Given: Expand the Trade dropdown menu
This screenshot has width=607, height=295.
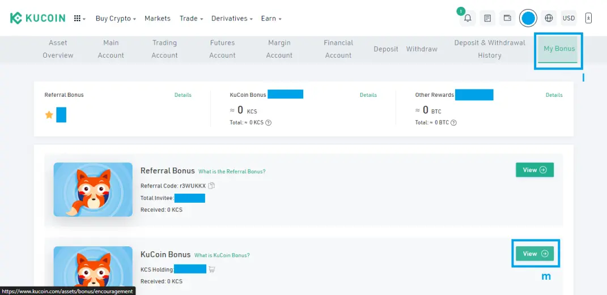Looking at the screenshot, I should [x=191, y=18].
